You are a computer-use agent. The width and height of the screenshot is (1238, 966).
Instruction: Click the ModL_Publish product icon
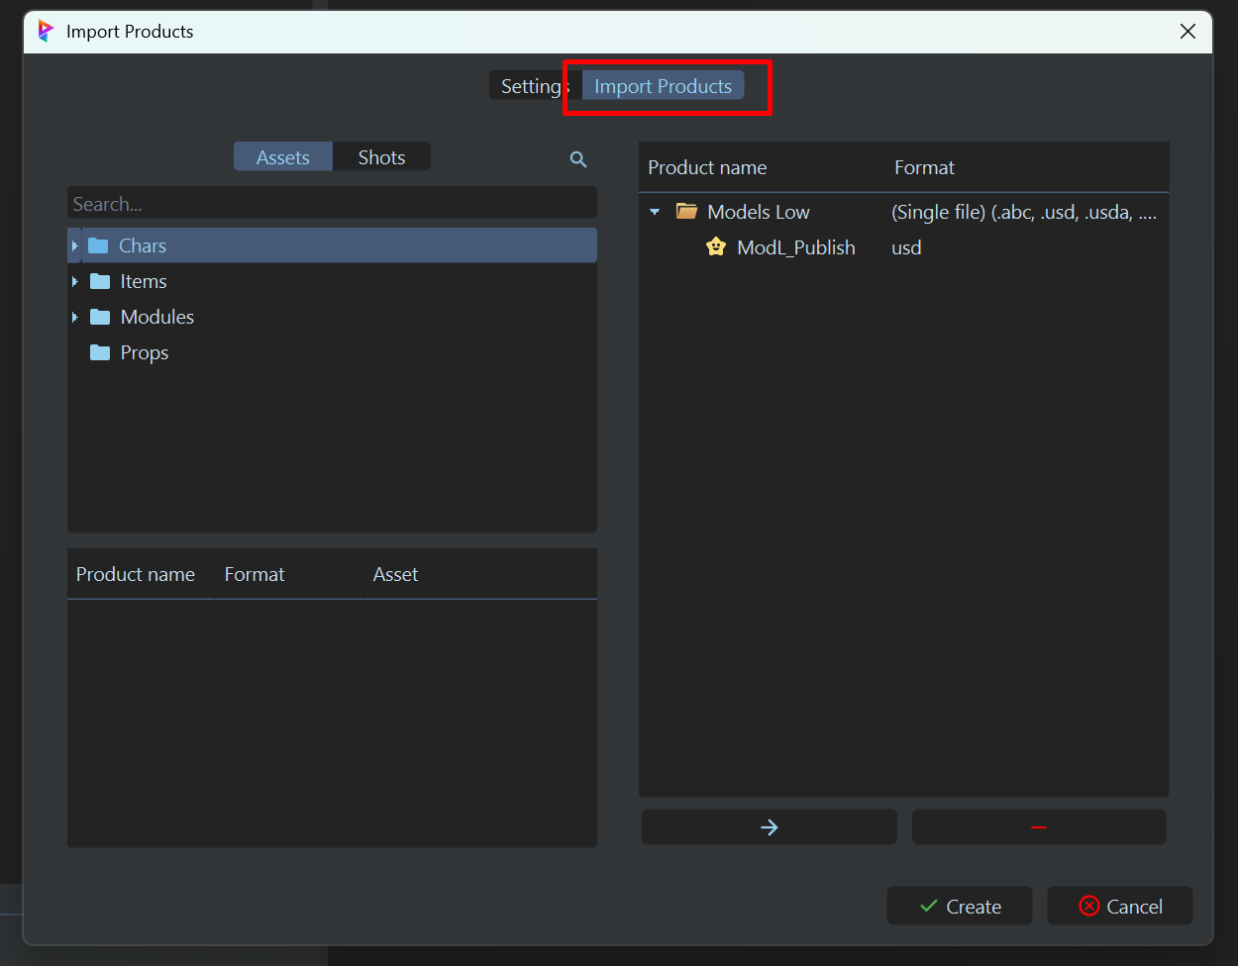tap(716, 247)
